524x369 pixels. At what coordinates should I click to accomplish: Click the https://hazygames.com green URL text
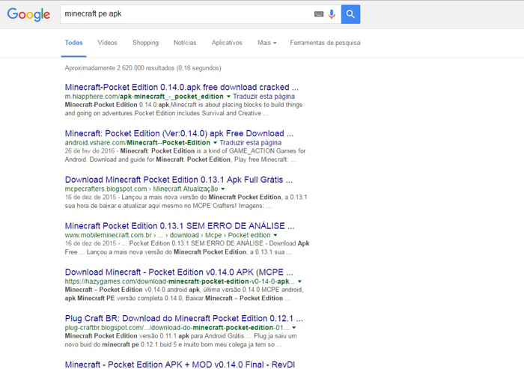tap(180, 281)
